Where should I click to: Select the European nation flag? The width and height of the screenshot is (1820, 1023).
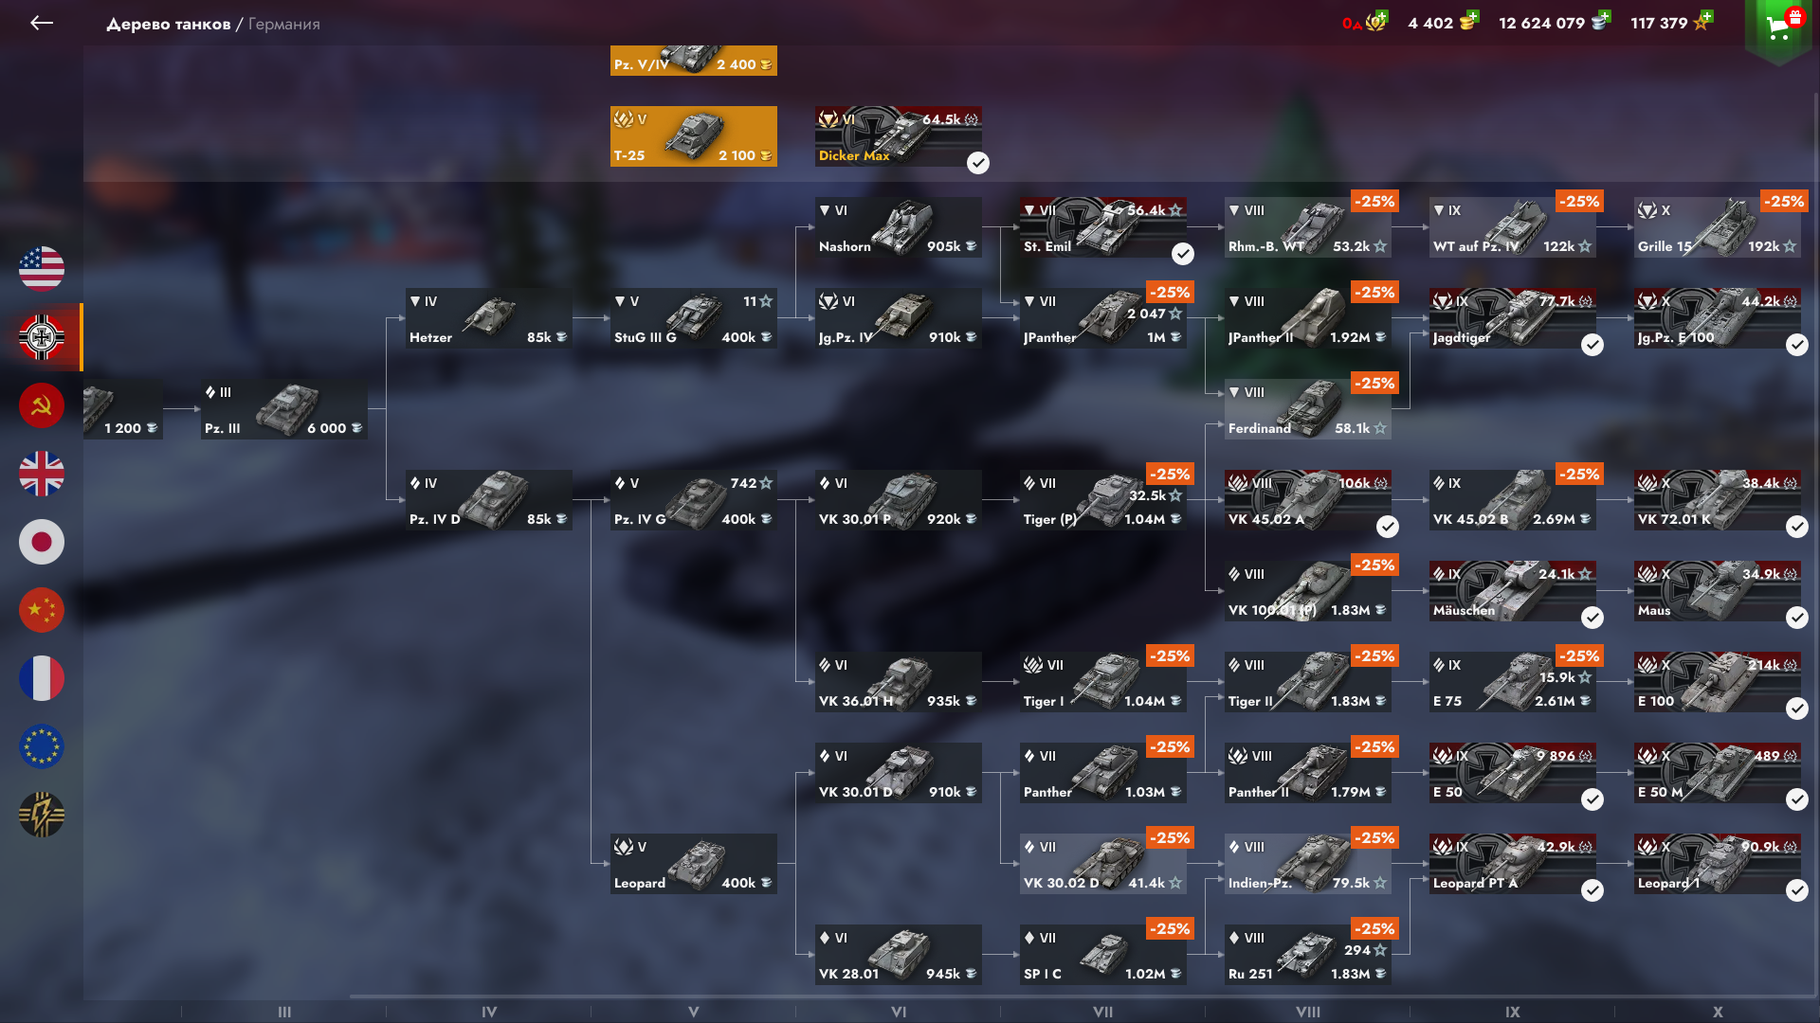[x=42, y=746]
